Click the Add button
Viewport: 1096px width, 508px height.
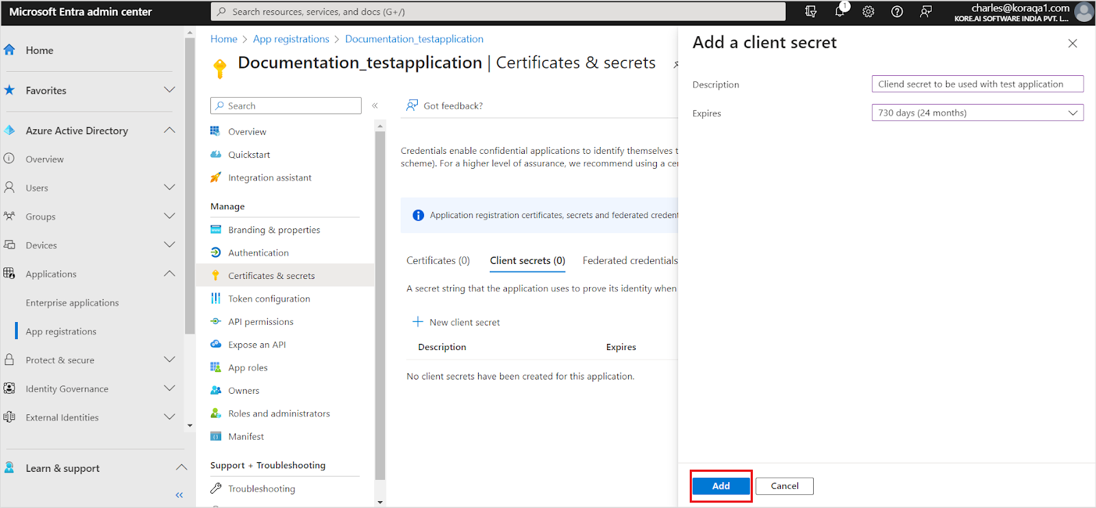pyautogui.click(x=721, y=486)
